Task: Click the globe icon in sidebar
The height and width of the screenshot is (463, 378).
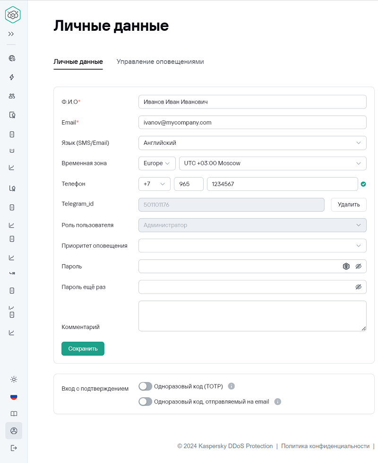Action: 12,58
